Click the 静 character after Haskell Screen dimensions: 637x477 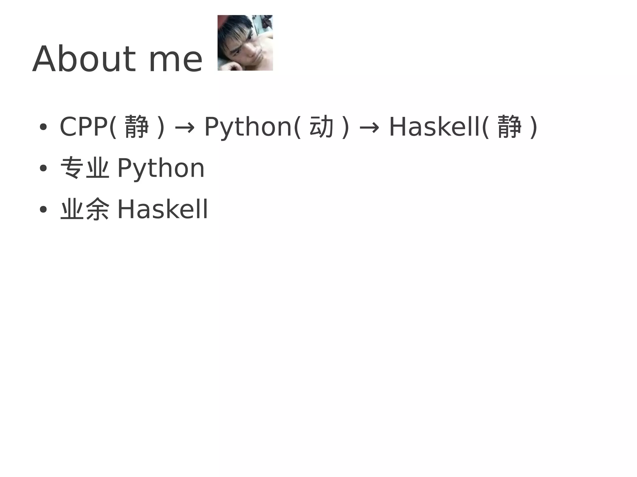[x=509, y=127]
